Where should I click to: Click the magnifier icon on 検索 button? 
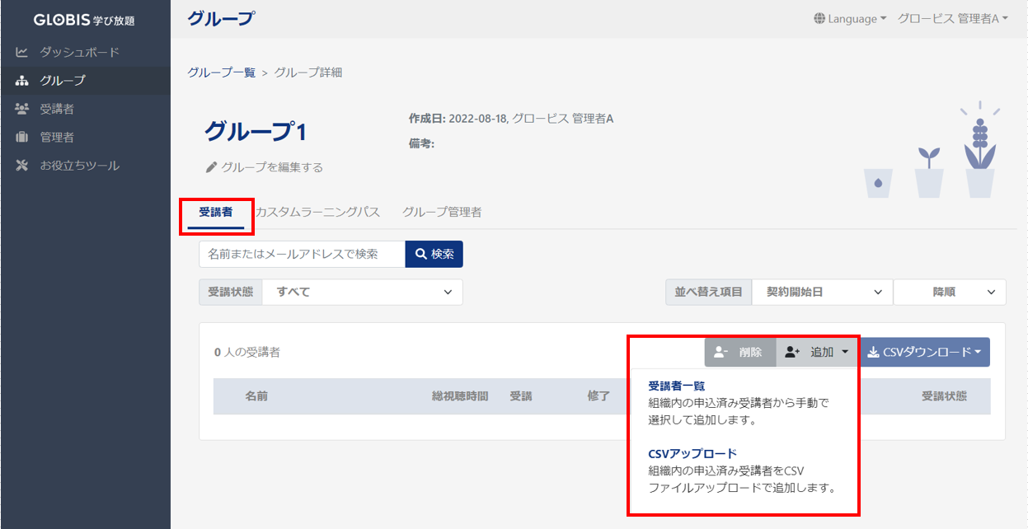(420, 255)
